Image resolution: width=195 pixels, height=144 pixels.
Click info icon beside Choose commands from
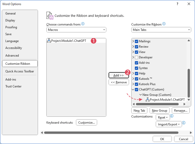pyautogui.click(x=83, y=24)
